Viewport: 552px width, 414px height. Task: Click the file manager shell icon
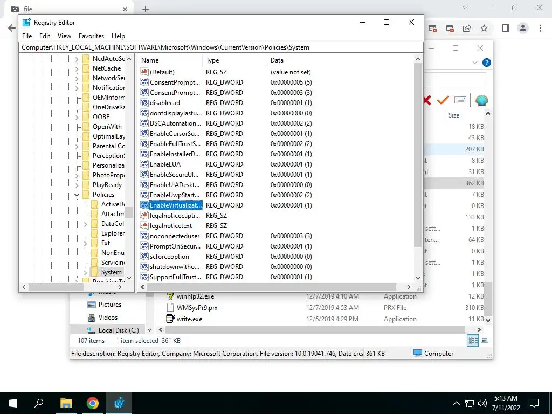tap(481, 100)
